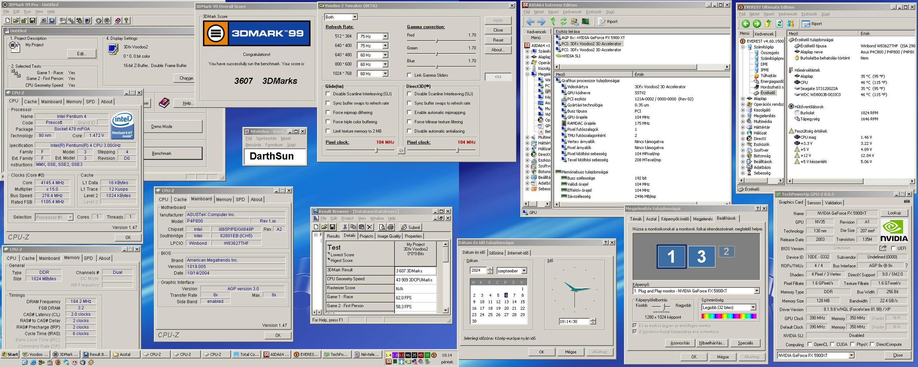
Task: Select monitor 3 in display arrangement
Action: tap(701, 256)
